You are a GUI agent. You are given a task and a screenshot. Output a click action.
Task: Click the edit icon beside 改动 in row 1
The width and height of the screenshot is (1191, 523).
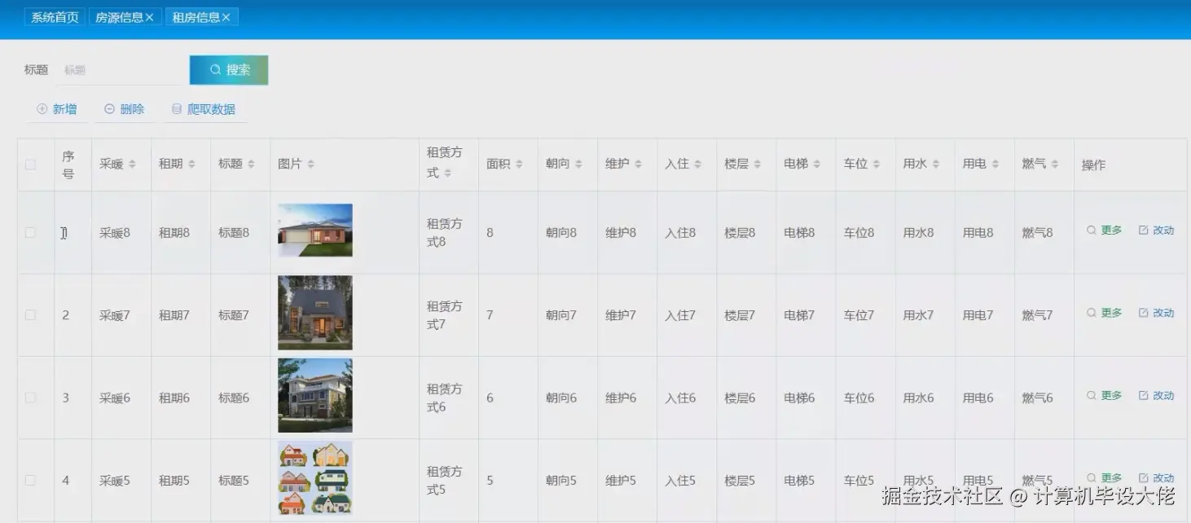pos(1144,231)
